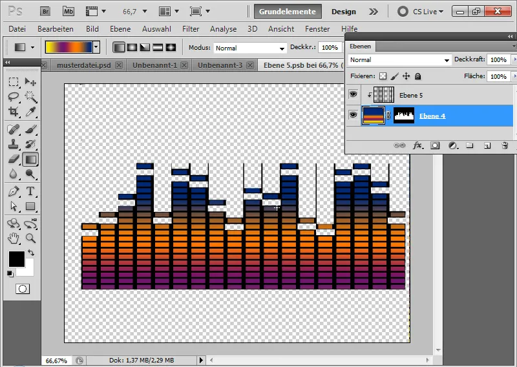Select the Gradient tool in toolbox

30,159
